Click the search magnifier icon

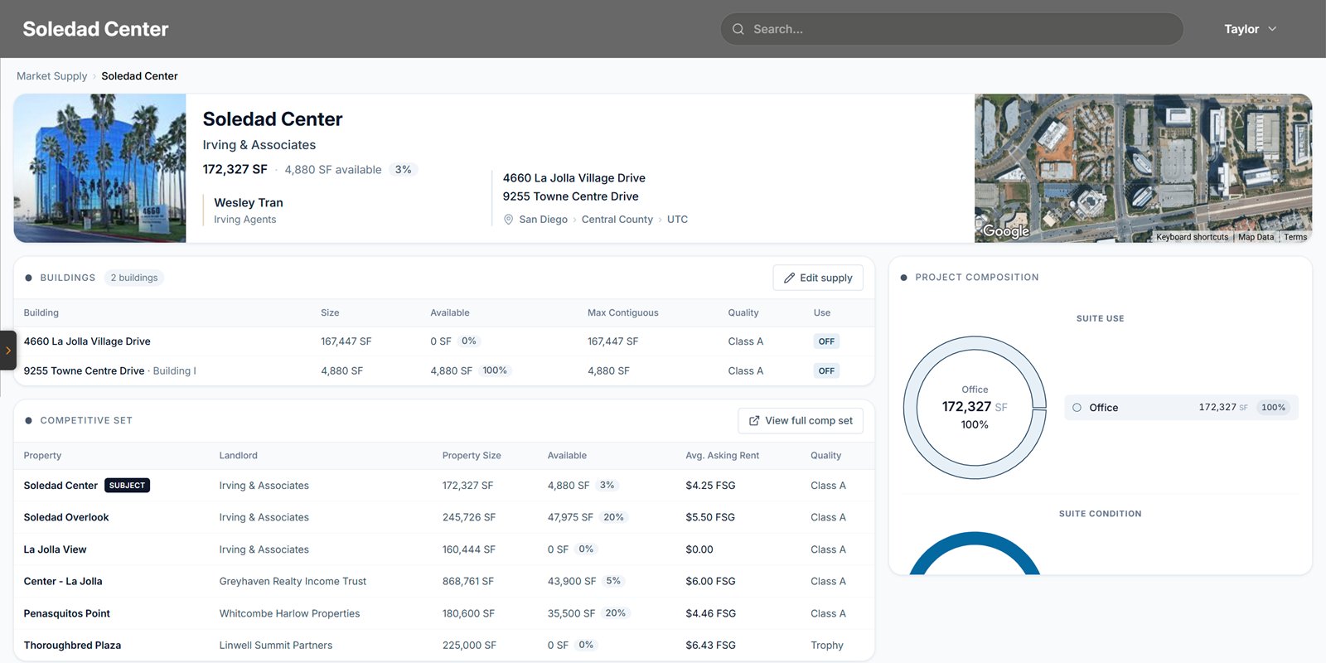738,29
